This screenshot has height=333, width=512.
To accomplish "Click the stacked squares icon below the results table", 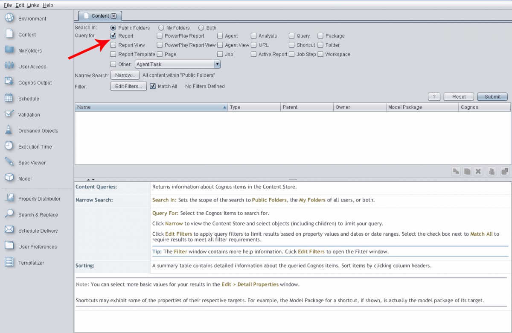I will 505,171.
